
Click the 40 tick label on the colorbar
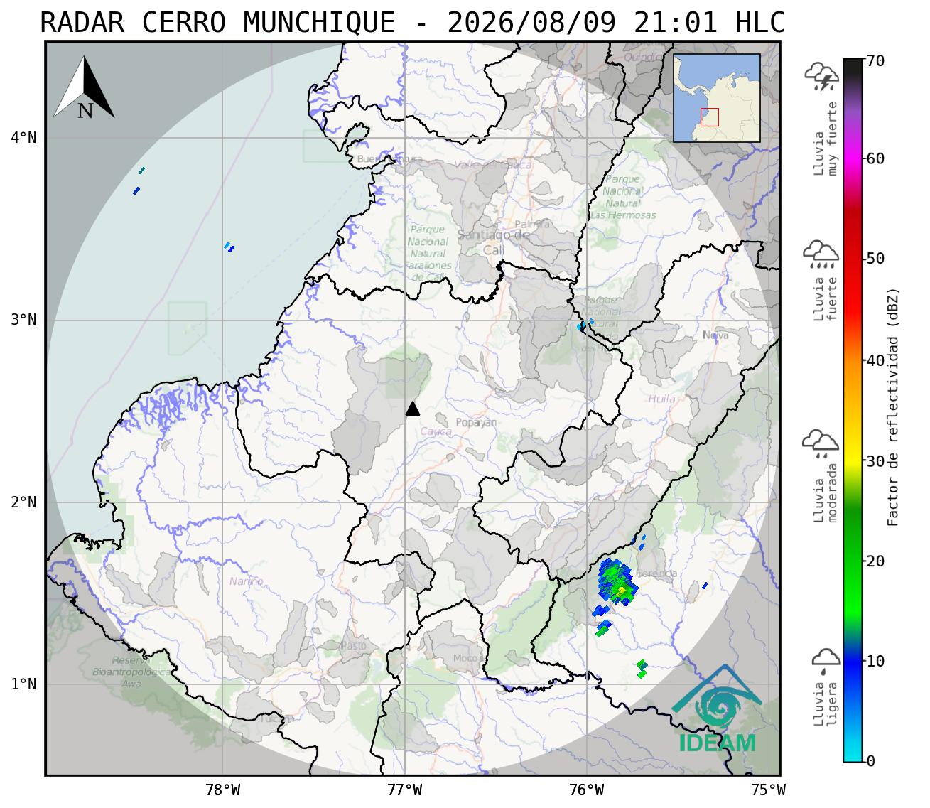tap(876, 360)
